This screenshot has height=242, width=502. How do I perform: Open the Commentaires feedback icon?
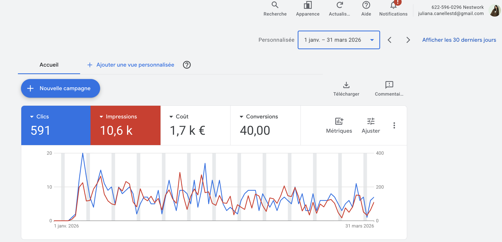pyautogui.click(x=389, y=85)
